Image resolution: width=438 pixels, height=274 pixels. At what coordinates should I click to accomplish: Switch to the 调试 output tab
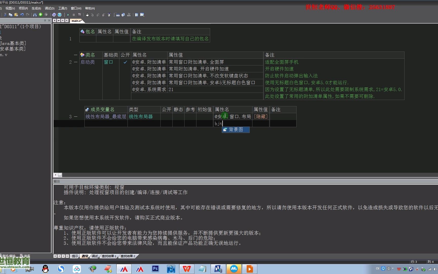tap(95, 256)
